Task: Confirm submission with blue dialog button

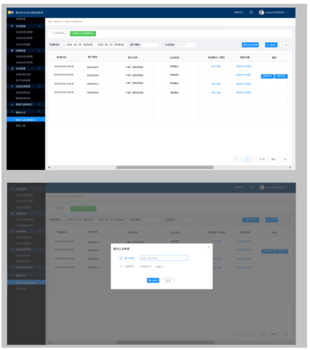Action: [153, 280]
